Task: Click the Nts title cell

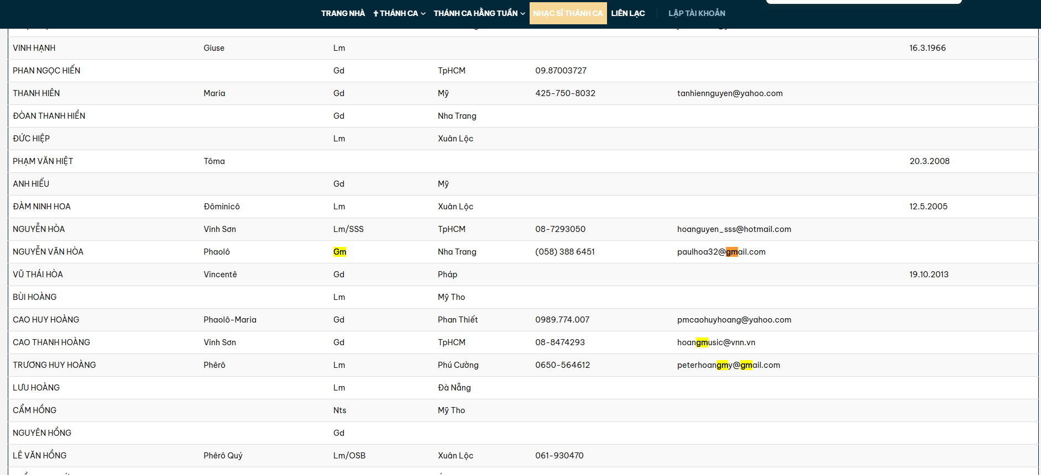Action: click(x=339, y=410)
